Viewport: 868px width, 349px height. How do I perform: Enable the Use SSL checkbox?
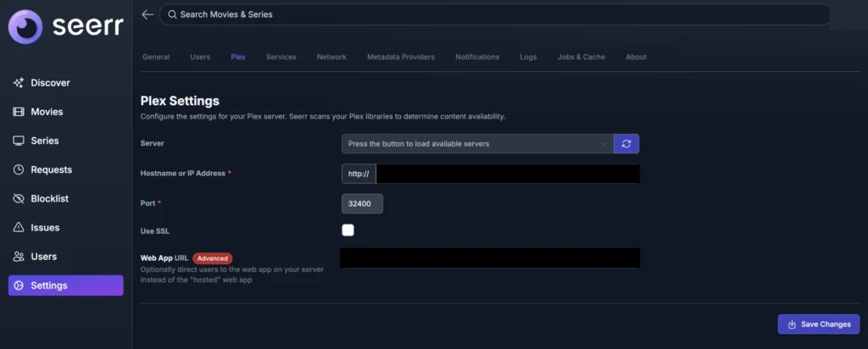tap(348, 230)
